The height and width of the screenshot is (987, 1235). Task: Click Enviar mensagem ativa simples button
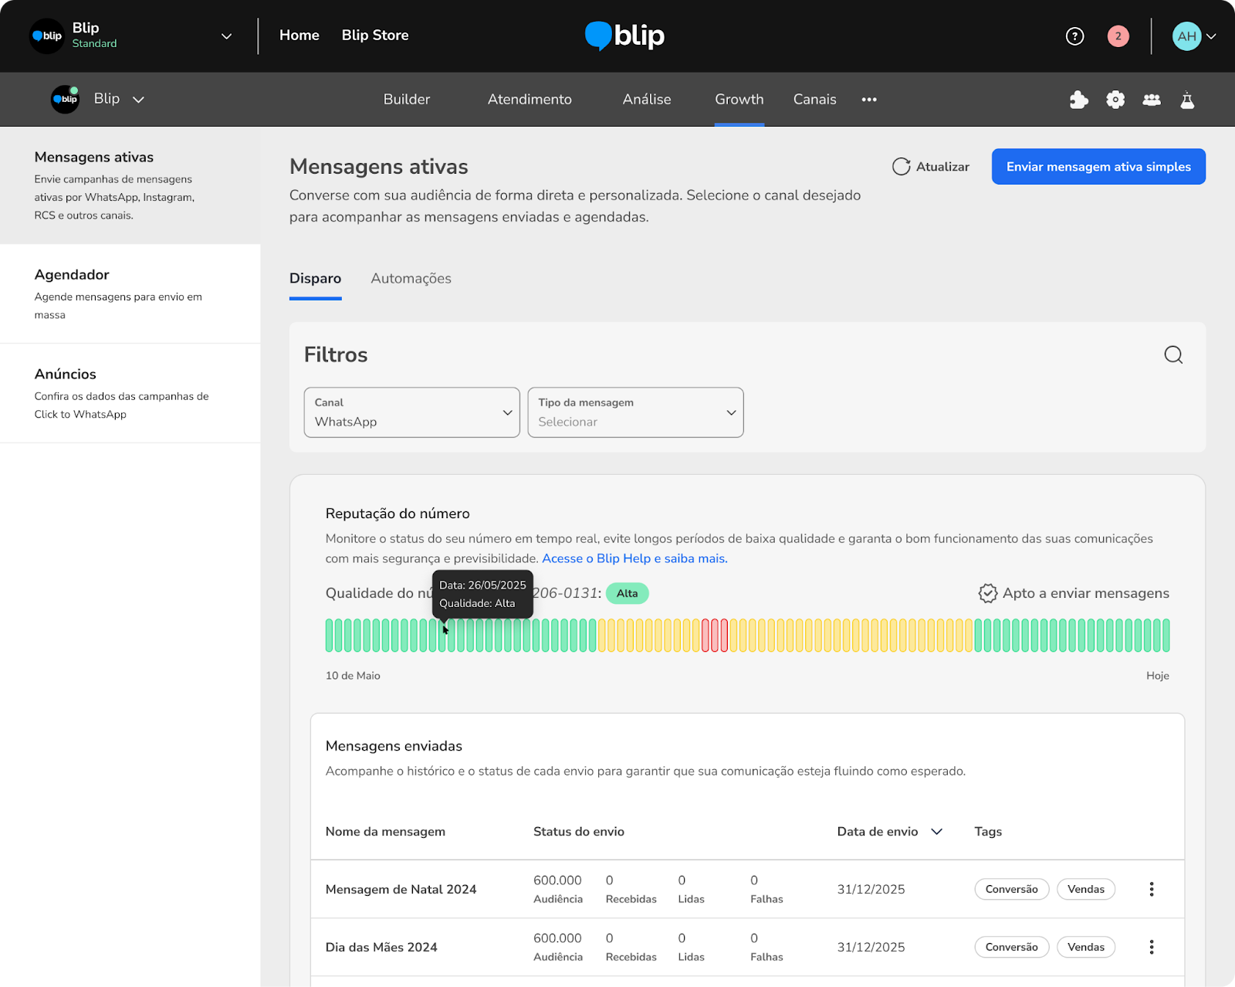tap(1098, 167)
